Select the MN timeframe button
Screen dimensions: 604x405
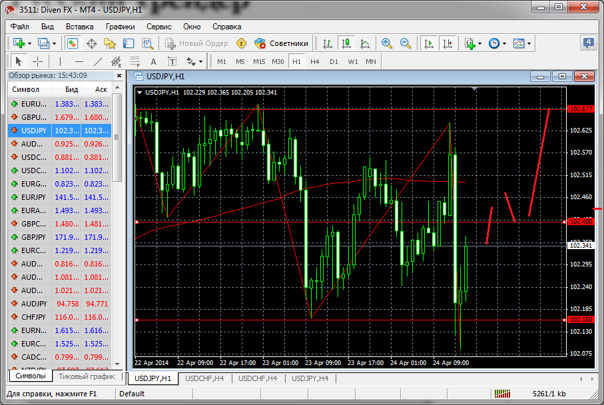click(x=370, y=62)
